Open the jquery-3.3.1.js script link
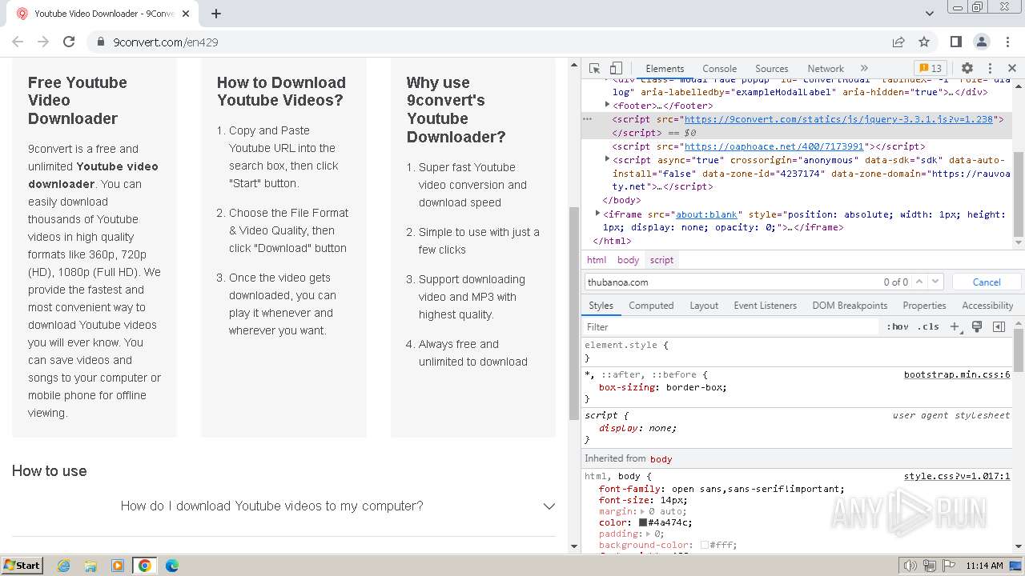 pyautogui.click(x=838, y=119)
